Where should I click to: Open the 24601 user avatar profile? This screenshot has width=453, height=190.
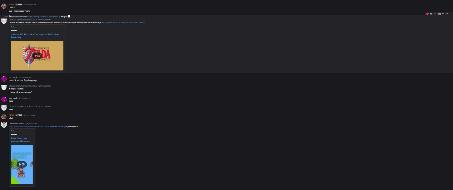[4, 6]
